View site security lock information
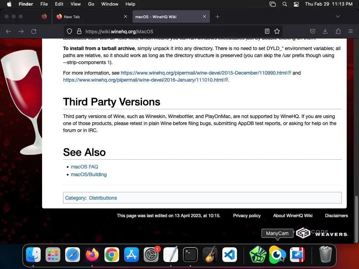359x269 pixels. [79, 31]
